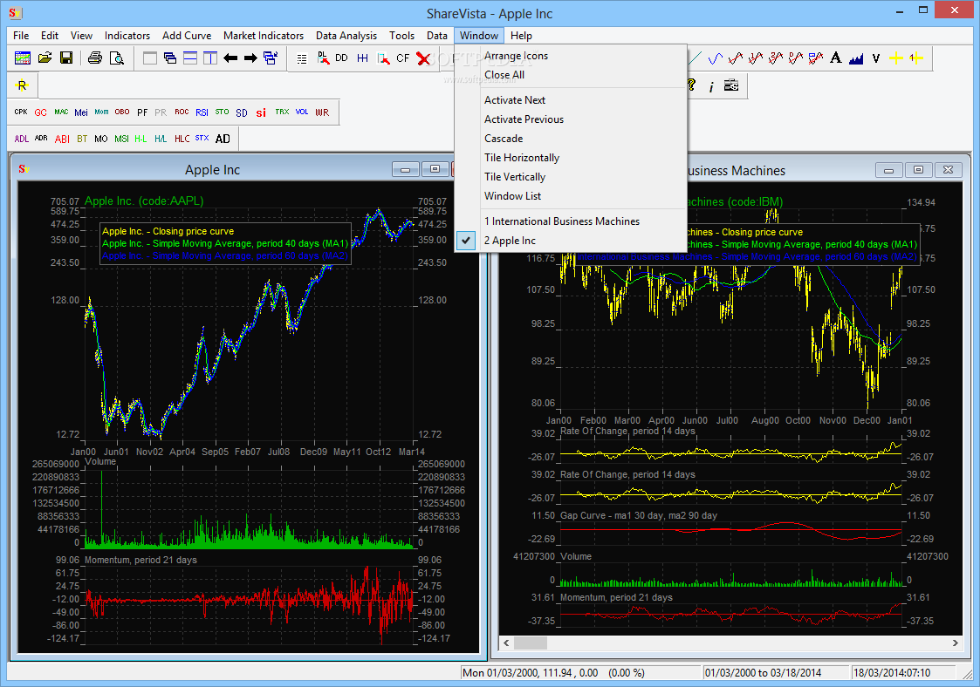Add the RSI indicator
This screenshot has width=980, height=687.
coord(202,112)
